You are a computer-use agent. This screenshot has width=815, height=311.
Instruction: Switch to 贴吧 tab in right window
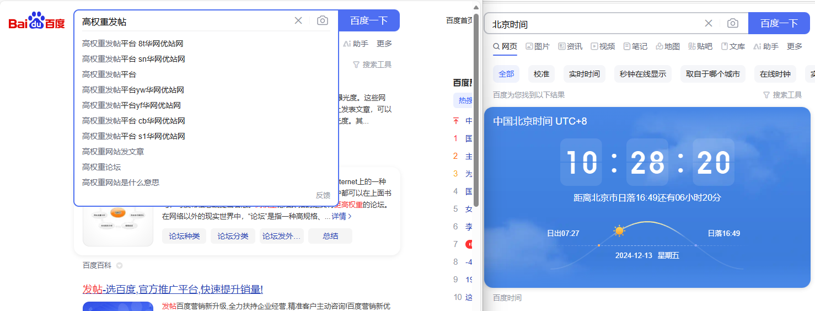pyautogui.click(x=700, y=46)
